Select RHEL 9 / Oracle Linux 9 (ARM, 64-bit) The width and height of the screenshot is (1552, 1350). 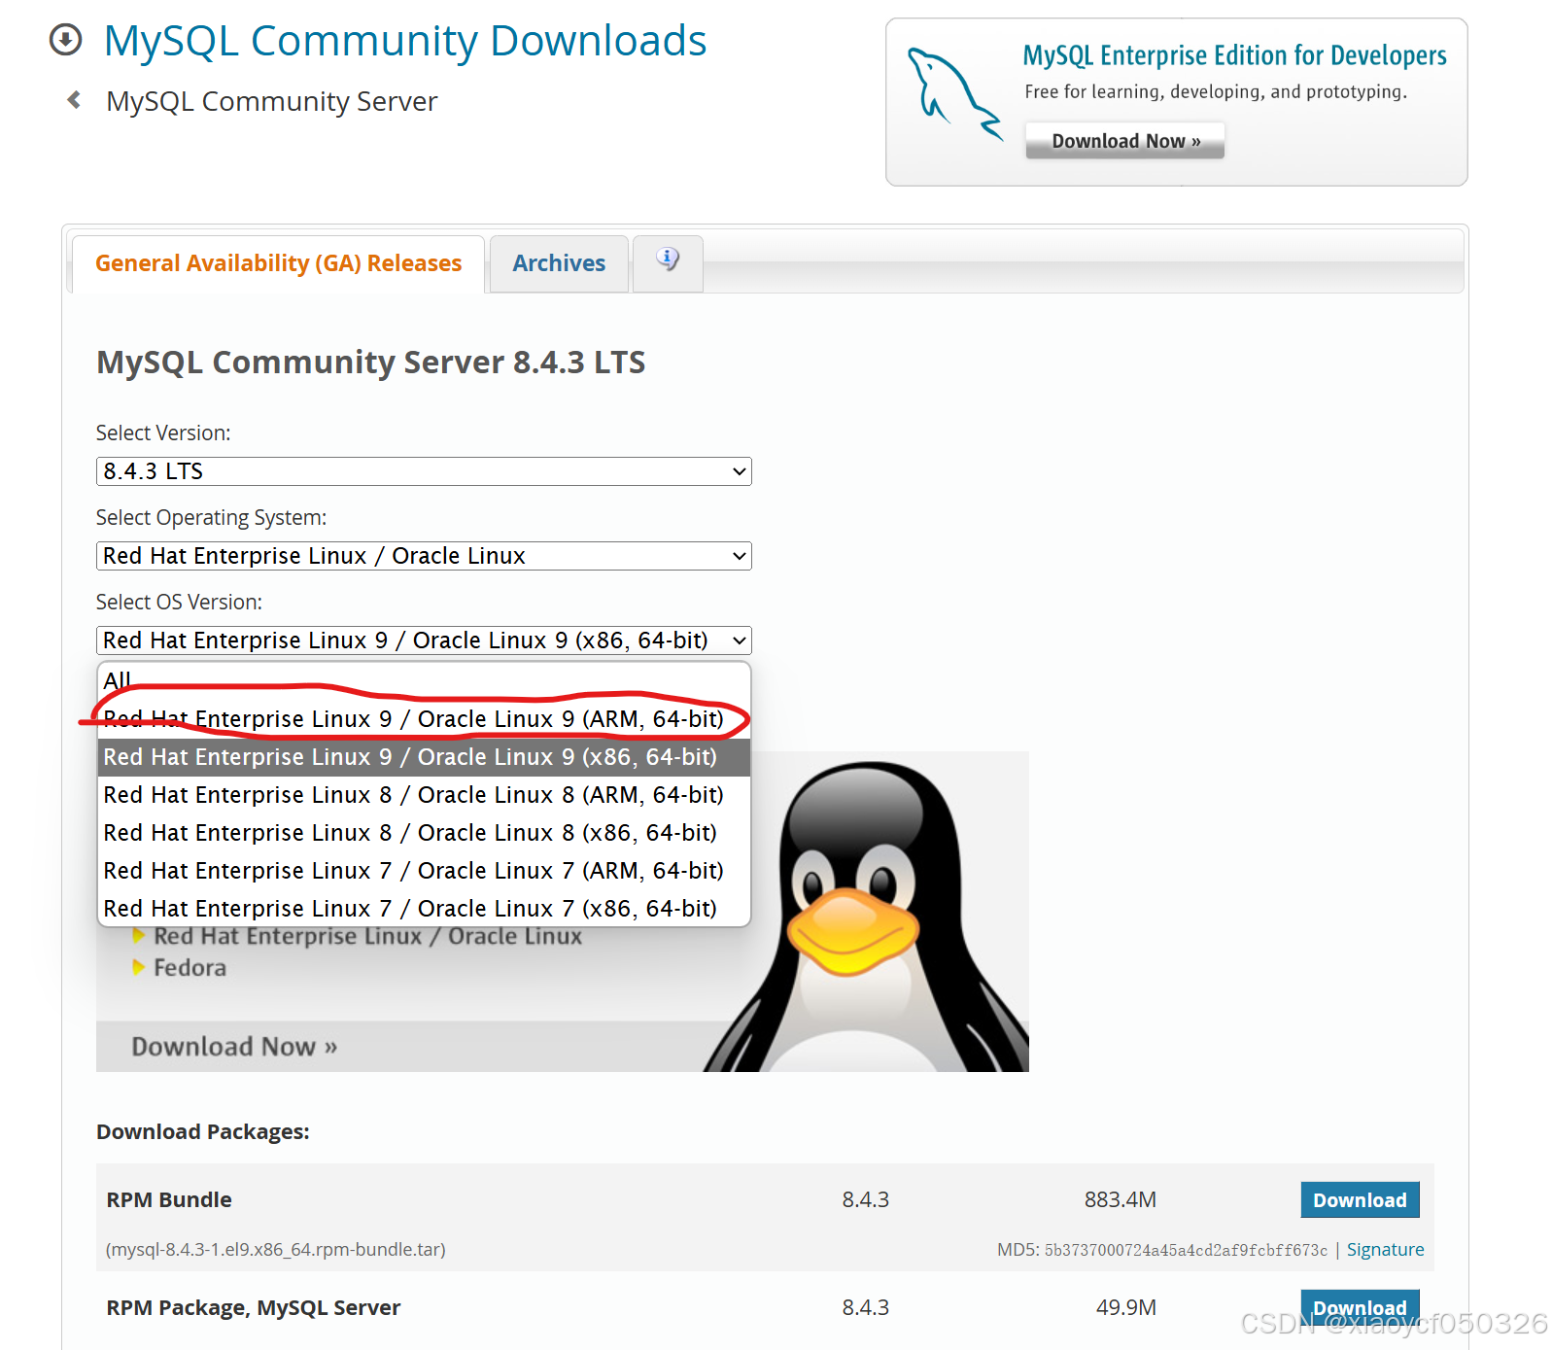point(424,719)
